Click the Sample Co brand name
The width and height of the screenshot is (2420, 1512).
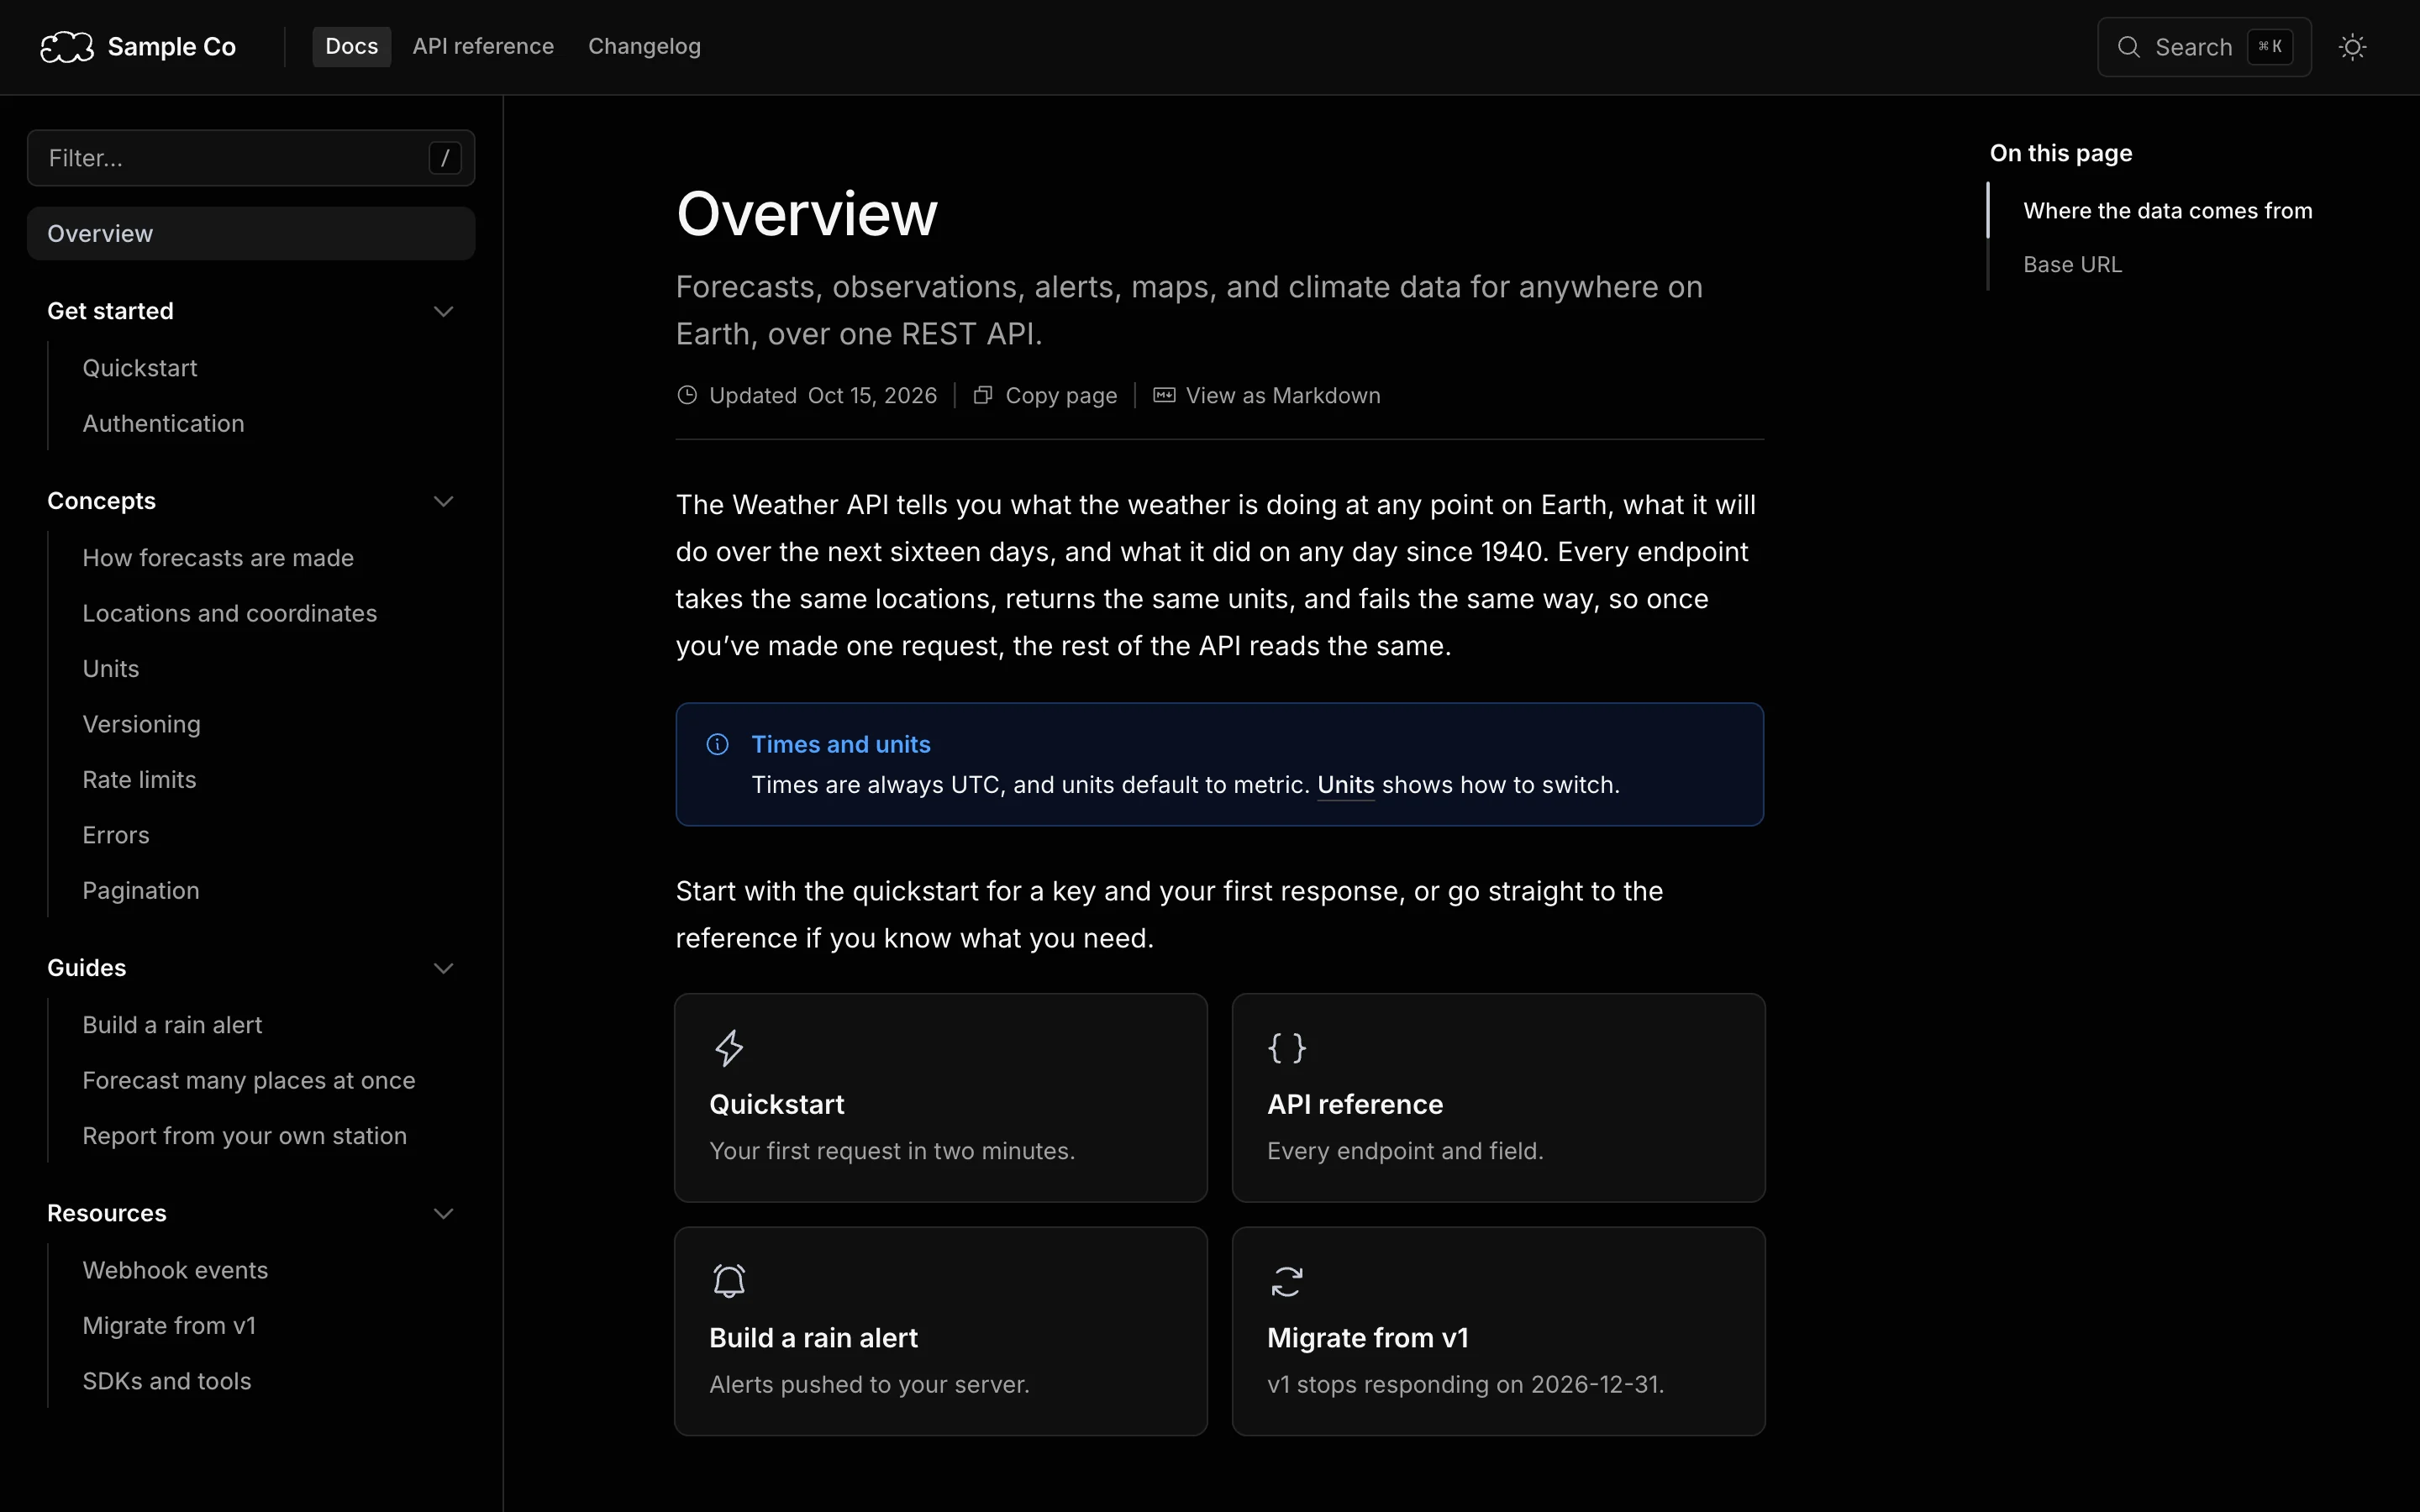click(x=171, y=47)
